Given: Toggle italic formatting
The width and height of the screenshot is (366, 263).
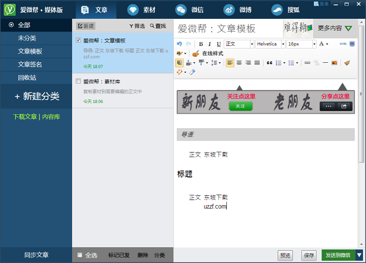Looking at the screenshot, I should point(210,44).
